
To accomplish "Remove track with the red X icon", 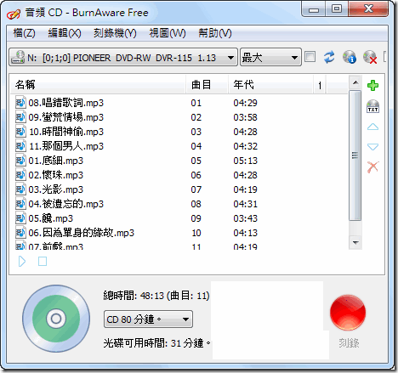I will click(x=372, y=167).
